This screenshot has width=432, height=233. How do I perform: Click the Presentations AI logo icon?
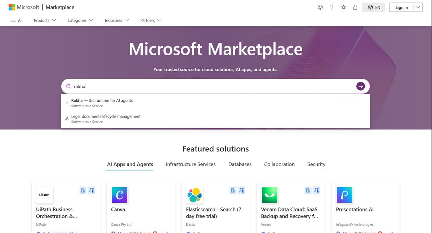[344, 195]
